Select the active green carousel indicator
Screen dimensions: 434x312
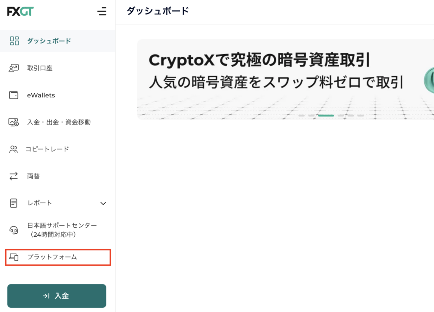click(326, 116)
